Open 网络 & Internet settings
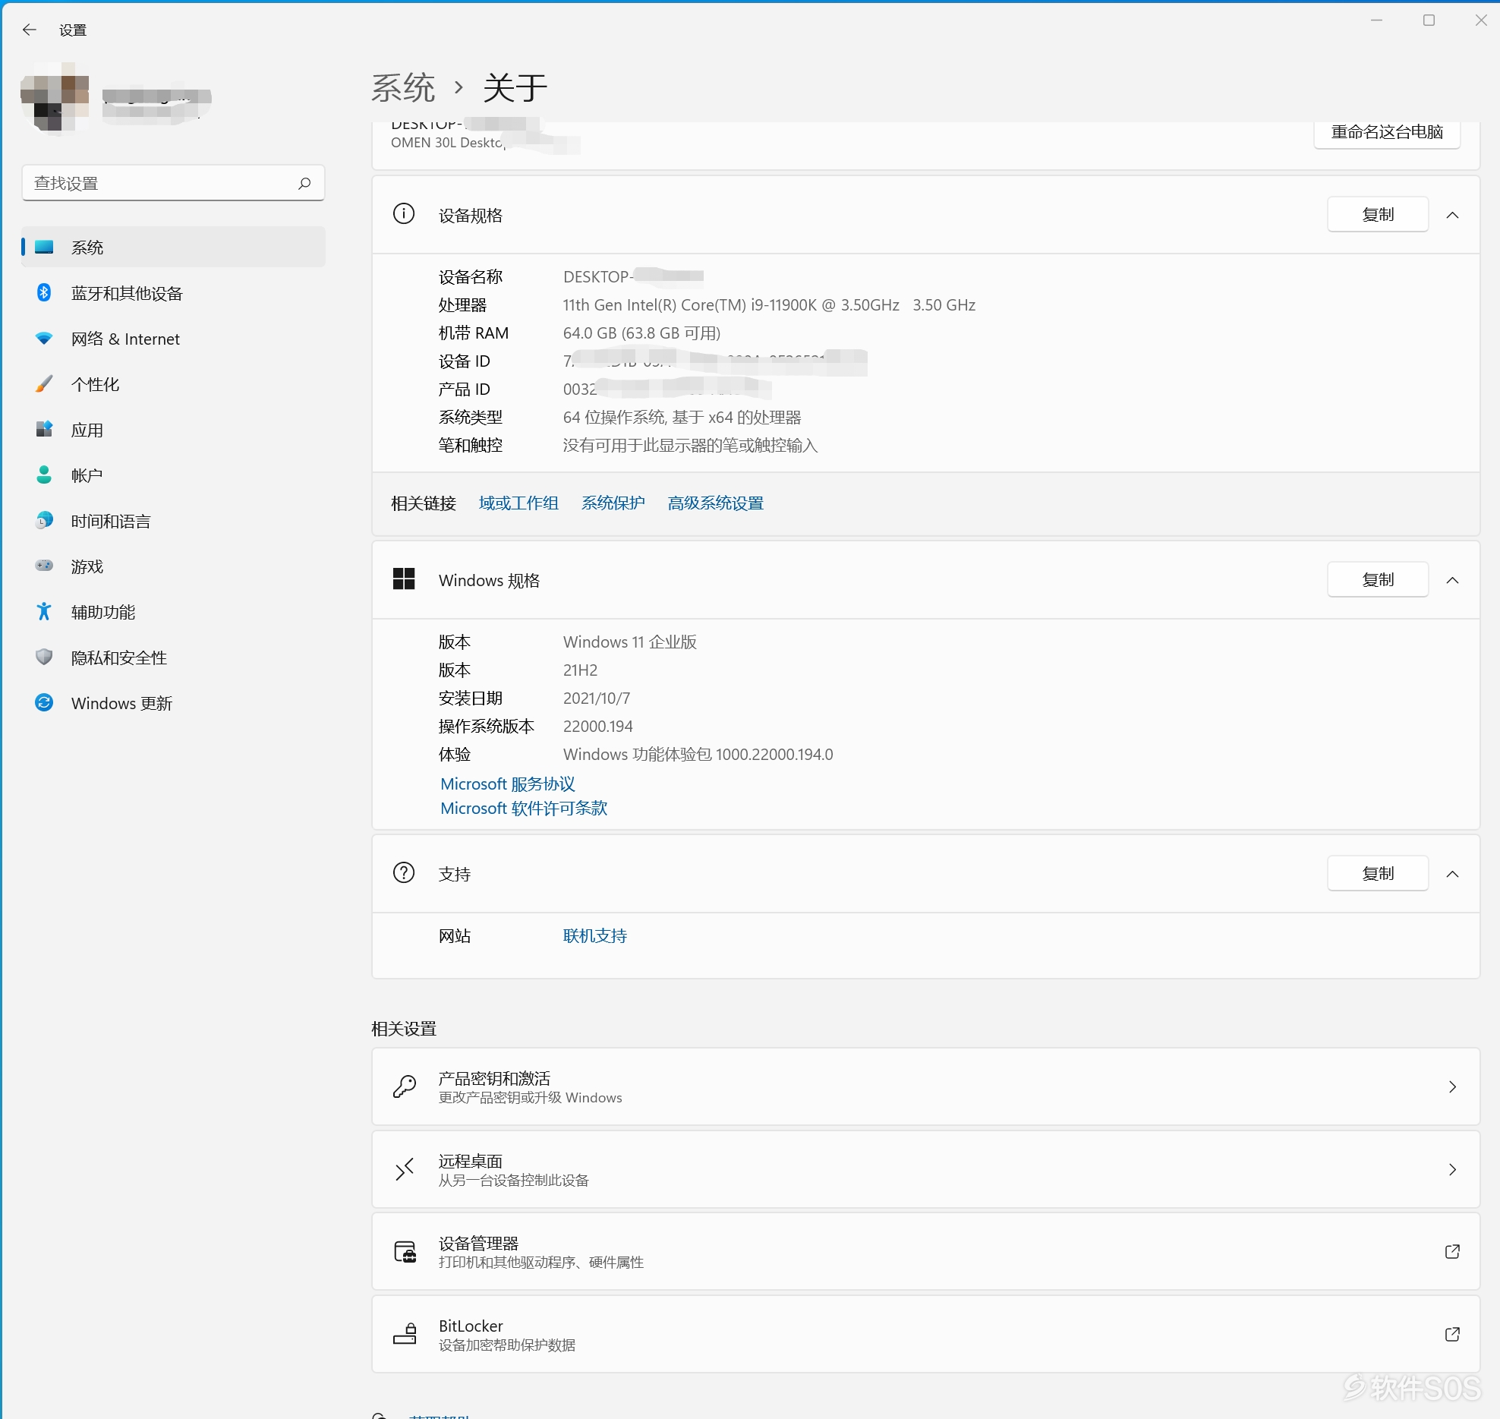The width and height of the screenshot is (1500, 1419). point(173,338)
